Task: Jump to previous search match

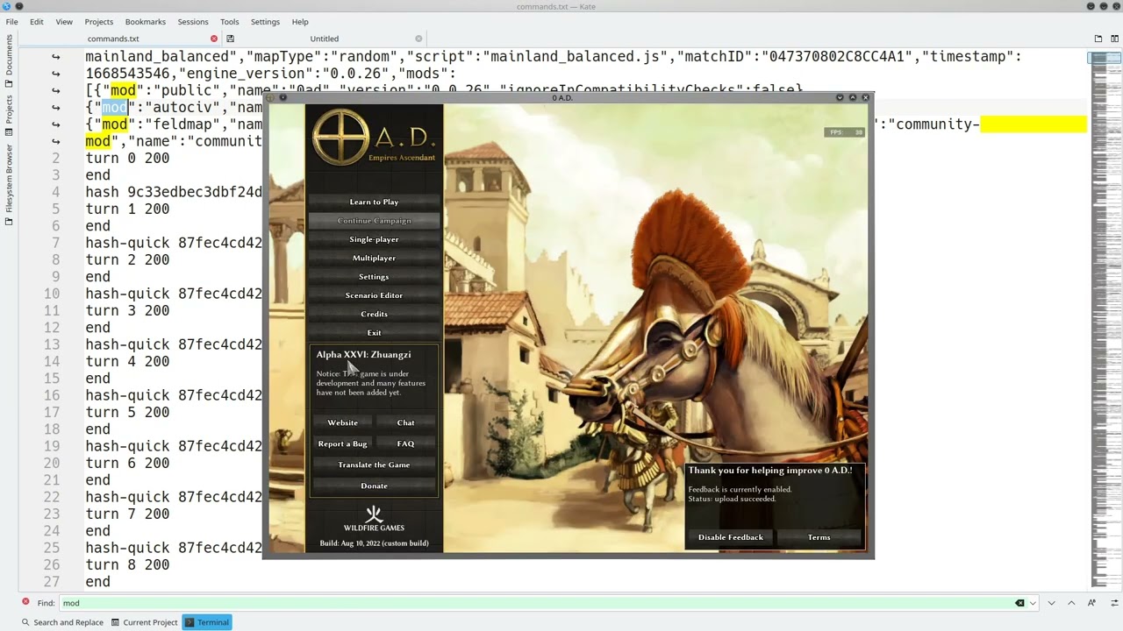Action: (1071, 603)
